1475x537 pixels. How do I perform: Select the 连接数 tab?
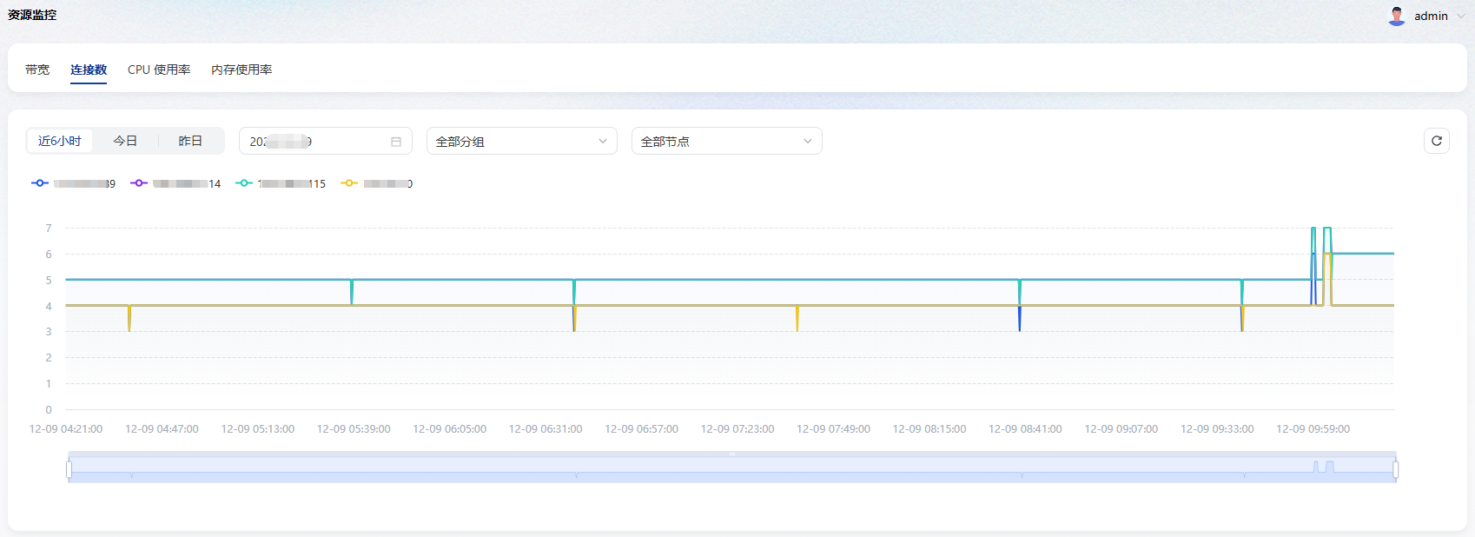89,70
